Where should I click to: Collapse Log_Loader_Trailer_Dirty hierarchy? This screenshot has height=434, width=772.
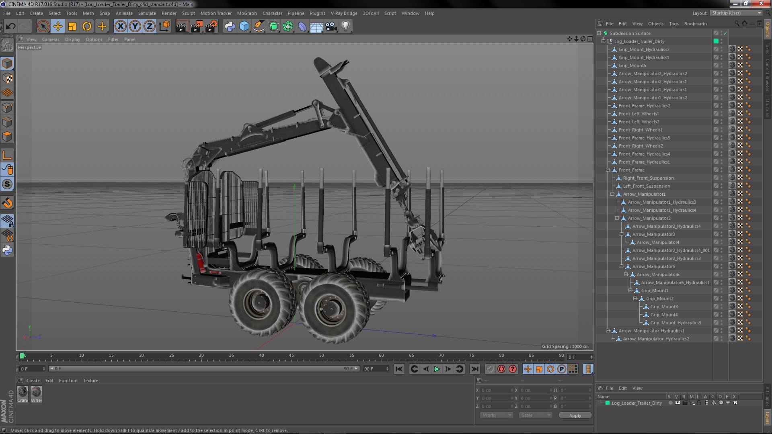click(604, 41)
